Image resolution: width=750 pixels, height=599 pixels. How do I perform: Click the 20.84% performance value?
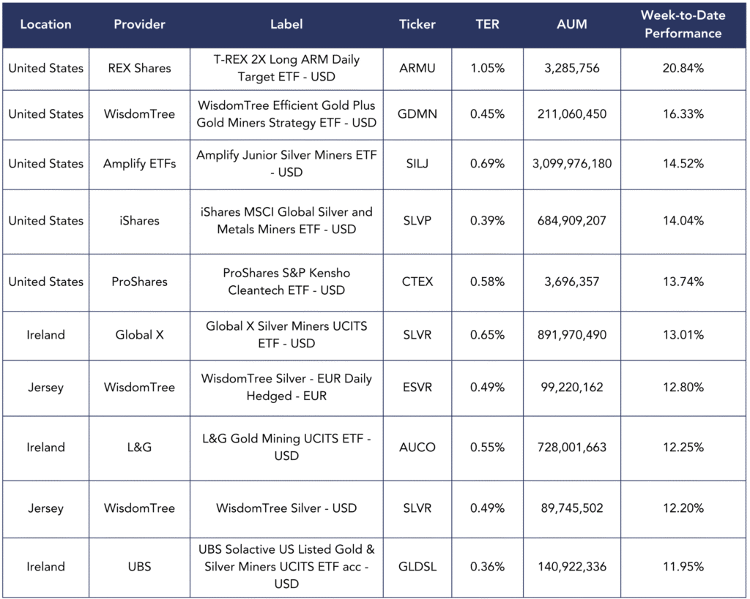click(683, 68)
